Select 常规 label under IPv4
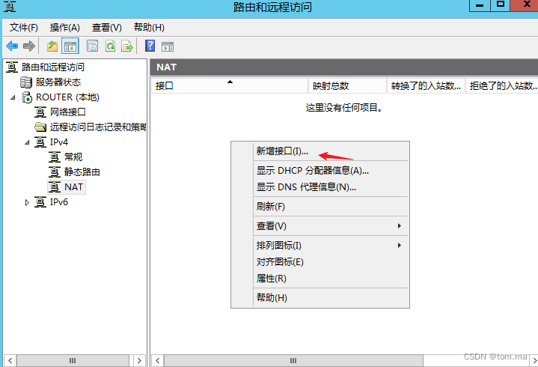The height and width of the screenshot is (367, 538). (x=73, y=157)
